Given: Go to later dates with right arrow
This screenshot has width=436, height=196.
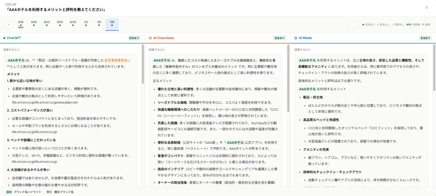Looking at the screenshot, I should coord(353,25).
